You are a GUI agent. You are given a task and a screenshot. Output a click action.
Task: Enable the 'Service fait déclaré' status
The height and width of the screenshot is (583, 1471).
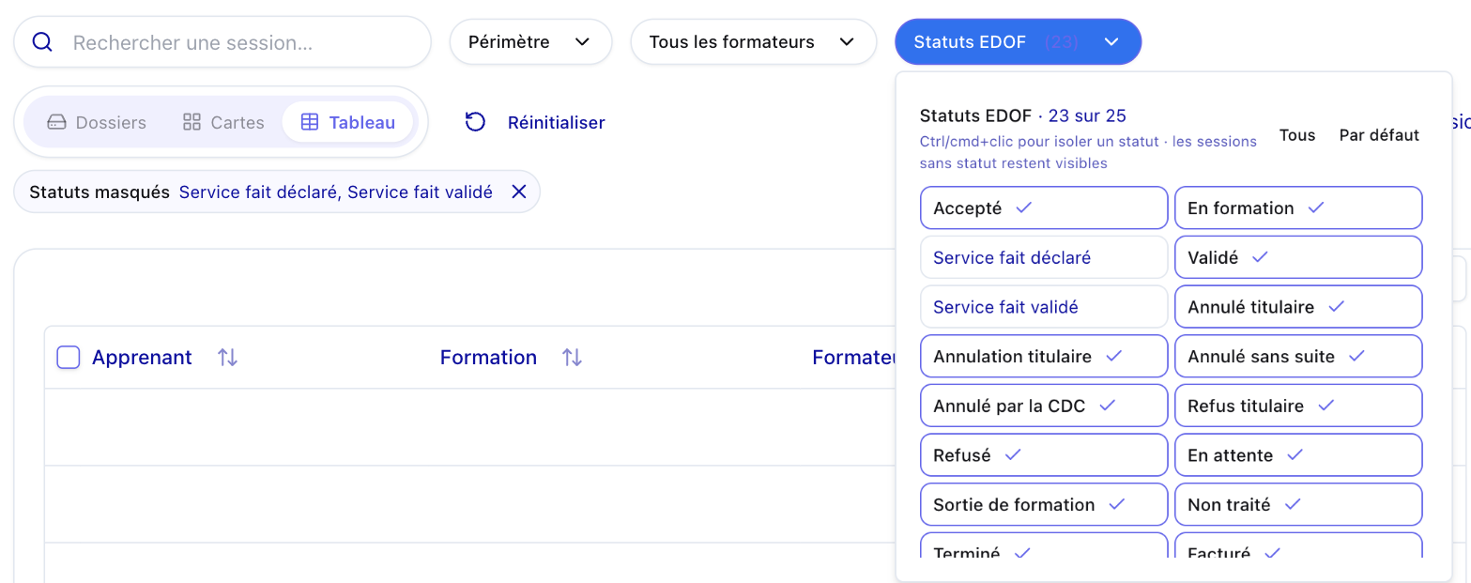coord(1044,257)
